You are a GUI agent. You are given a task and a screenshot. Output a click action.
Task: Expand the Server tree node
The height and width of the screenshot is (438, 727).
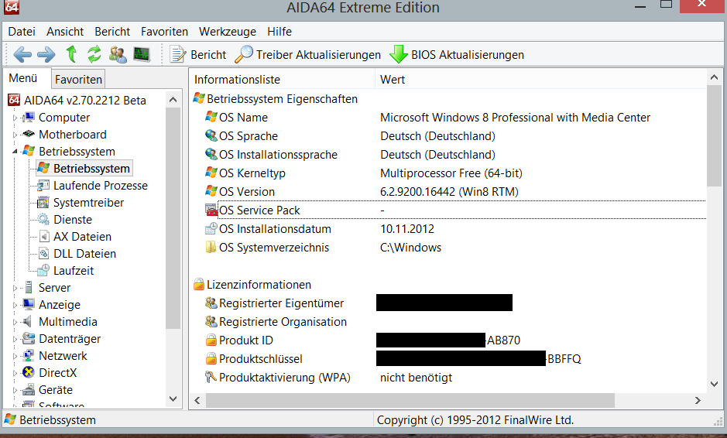[15, 289]
